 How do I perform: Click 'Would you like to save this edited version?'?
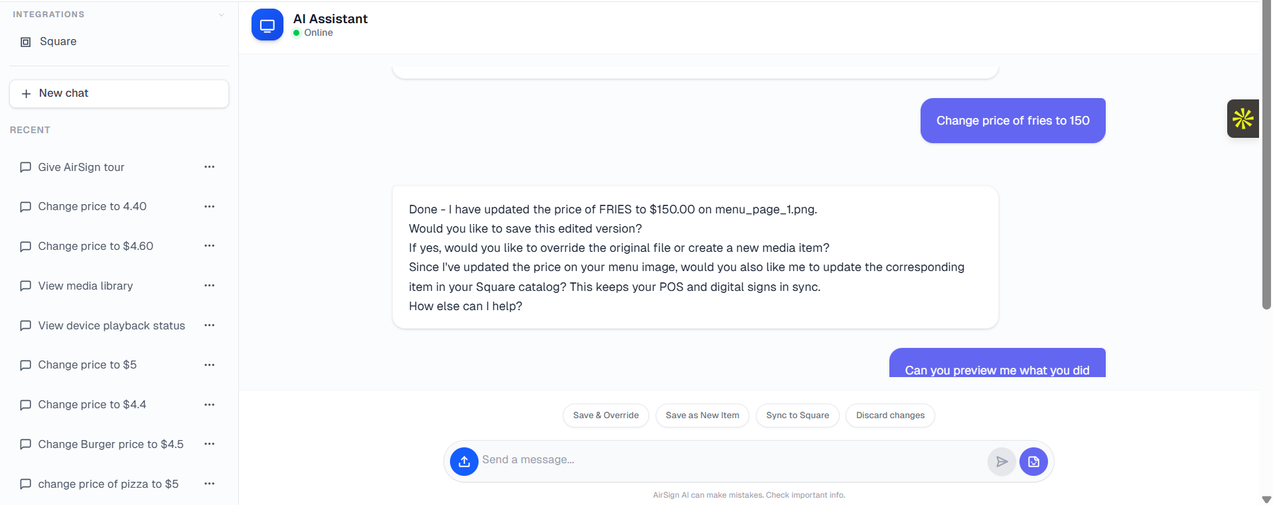(x=526, y=229)
